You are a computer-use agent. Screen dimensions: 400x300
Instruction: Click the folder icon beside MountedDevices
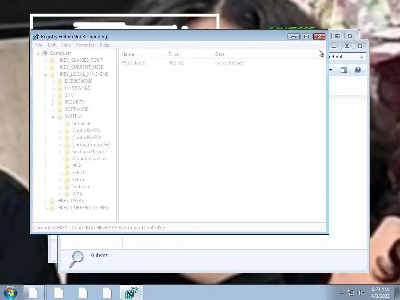[67, 159]
